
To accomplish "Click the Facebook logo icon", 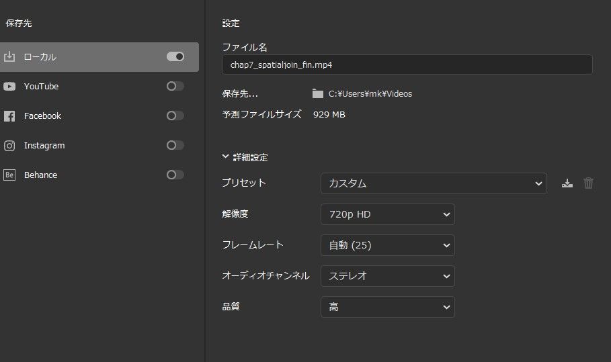I will (9, 116).
